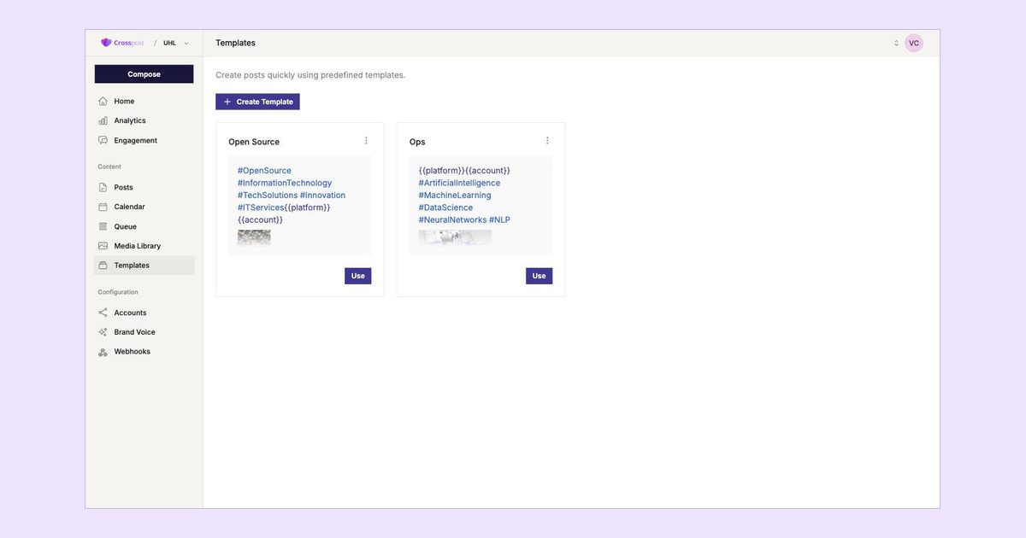Click the Home house icon
Viewport: 1026px width, 538px height.
103,101
